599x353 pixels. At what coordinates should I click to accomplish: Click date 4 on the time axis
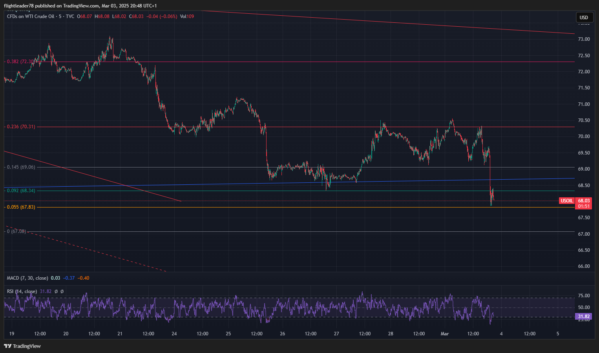pos(501,334)
